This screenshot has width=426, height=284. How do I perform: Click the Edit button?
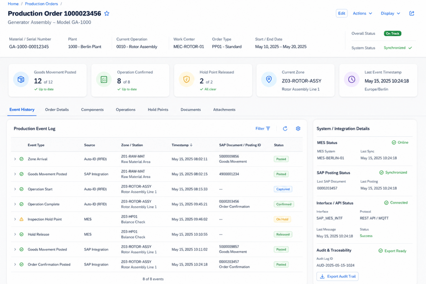[342, 13]
